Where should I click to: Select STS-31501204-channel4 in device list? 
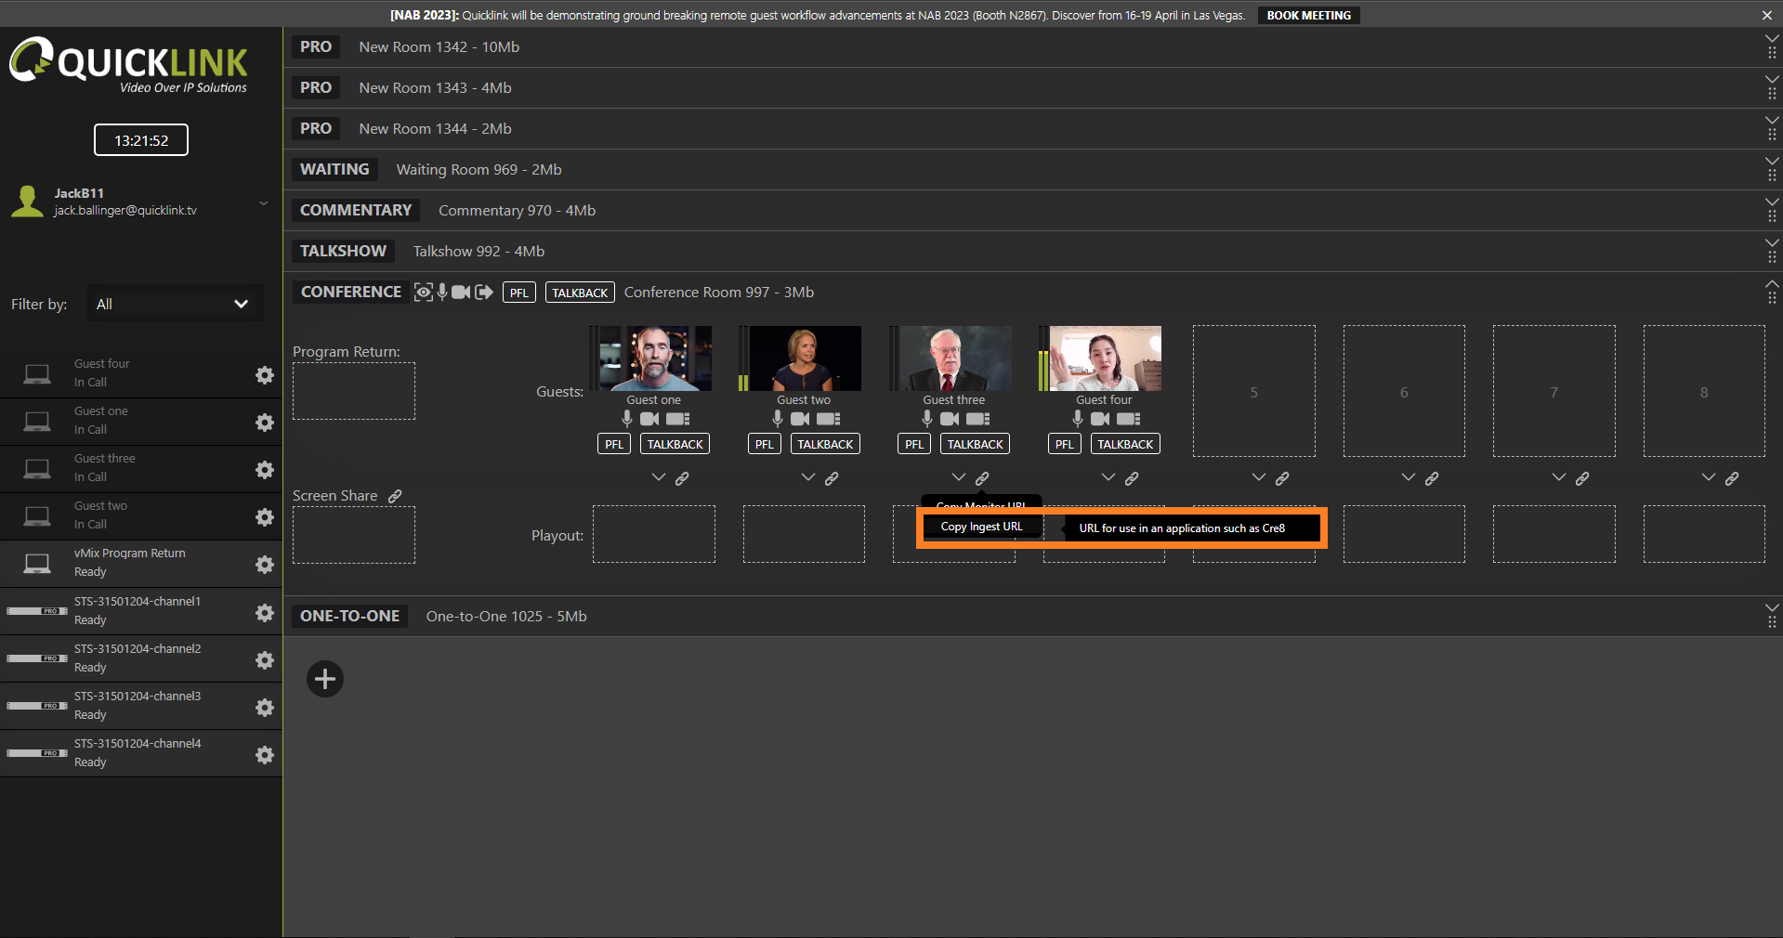pyautogui.click(x=139, y=754)
